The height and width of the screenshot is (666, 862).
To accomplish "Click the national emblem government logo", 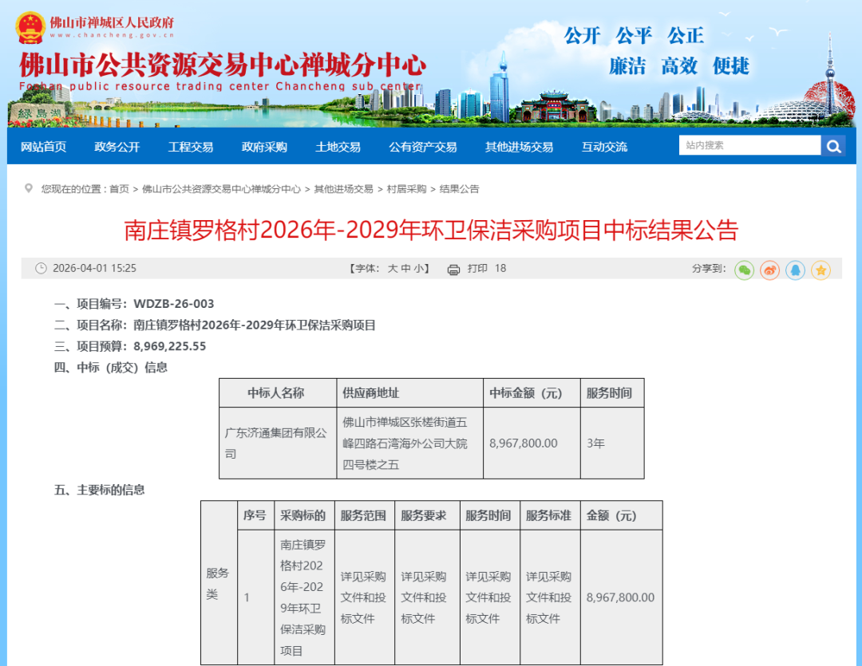I will pos(30,24).
